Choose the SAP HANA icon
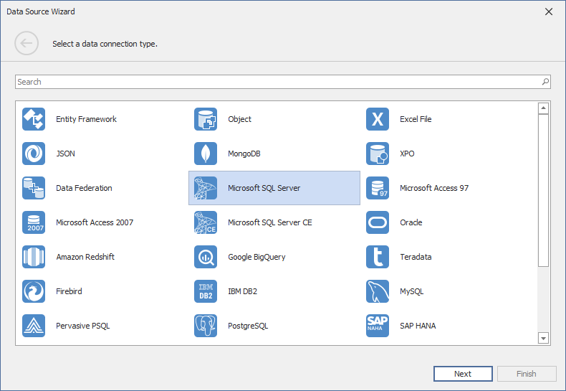This screenshot has width=566, height=391. pos(377,326)
